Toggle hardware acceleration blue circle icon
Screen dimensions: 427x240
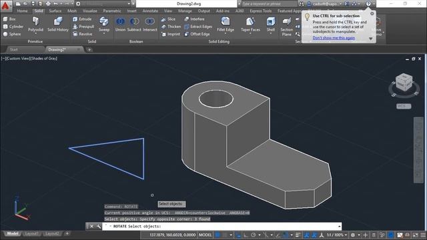(x=391, y=235)
